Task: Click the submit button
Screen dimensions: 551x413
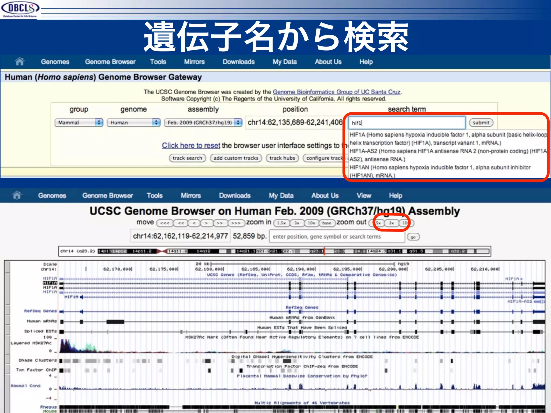Action: click(x=481, y=123)
